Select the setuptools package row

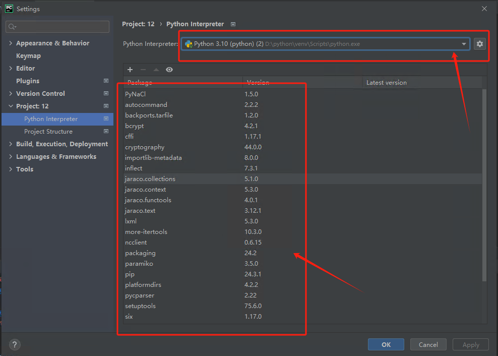point(302,306)
